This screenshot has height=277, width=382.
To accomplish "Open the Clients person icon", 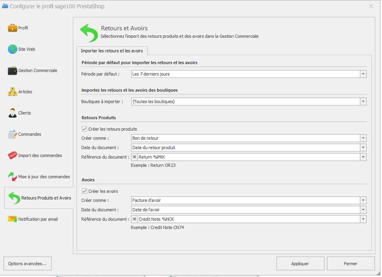I will pos(12,113).
